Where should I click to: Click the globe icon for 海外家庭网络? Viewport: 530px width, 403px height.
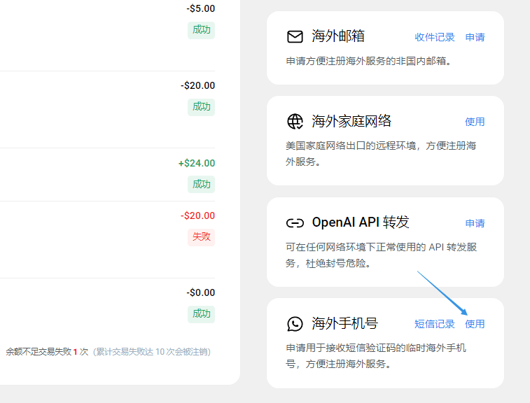click(x=295, y=121)
